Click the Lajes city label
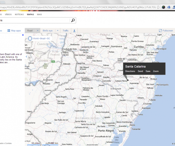The height and width of the screenshot is (146, 175). 131,88
